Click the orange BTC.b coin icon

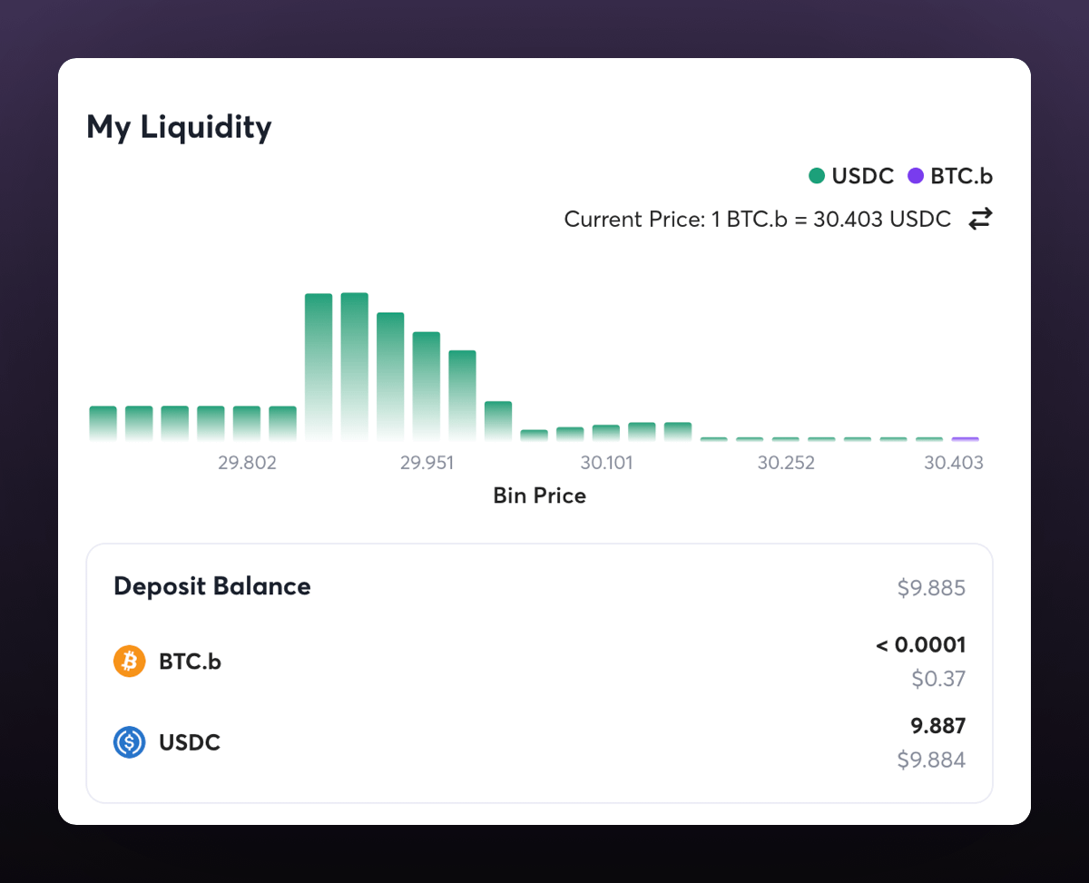(129, 662)
